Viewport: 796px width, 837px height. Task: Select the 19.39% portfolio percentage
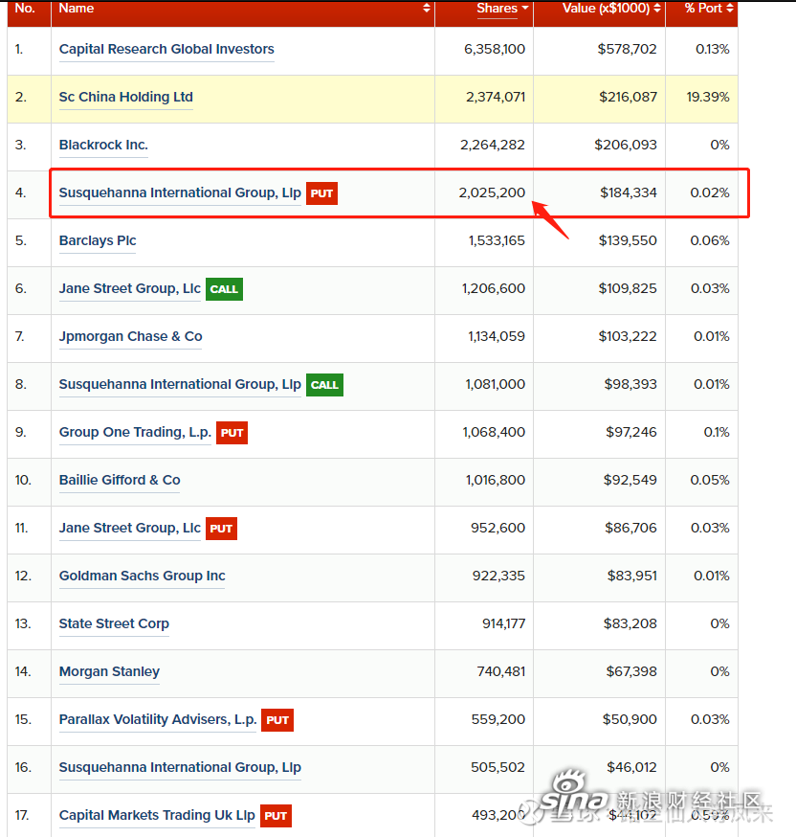click(x=707, y=97)
